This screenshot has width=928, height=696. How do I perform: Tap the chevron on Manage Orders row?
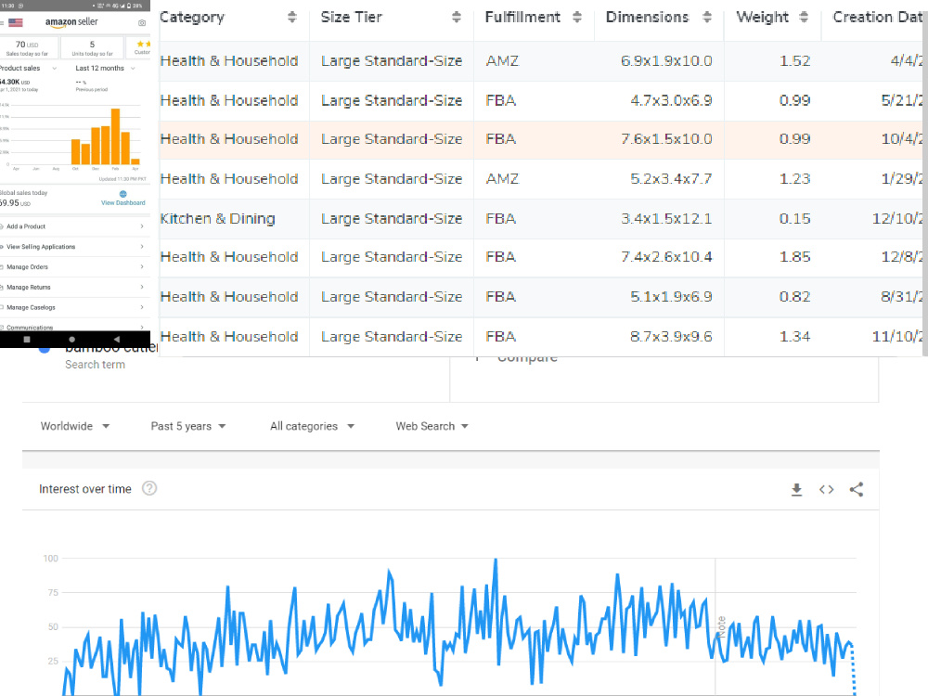coord(142,267)
